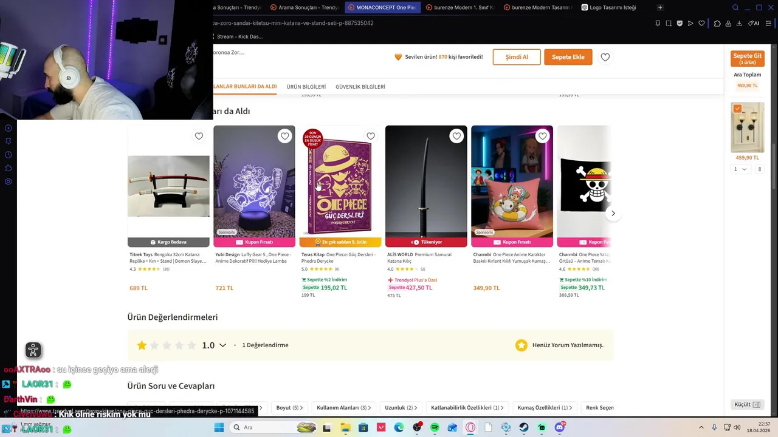Open Spotify from the taskbar

point(435,427)
